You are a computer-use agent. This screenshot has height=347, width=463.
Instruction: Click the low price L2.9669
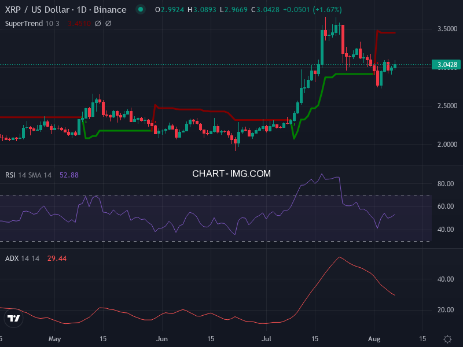click(x=234, y=10)
